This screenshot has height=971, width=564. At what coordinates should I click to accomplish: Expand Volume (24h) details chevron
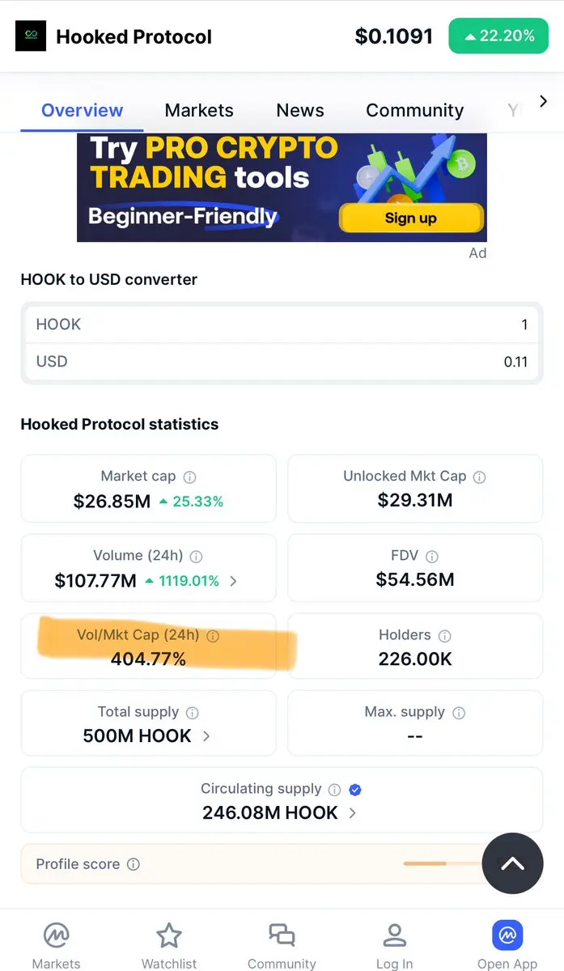(233, 581)
